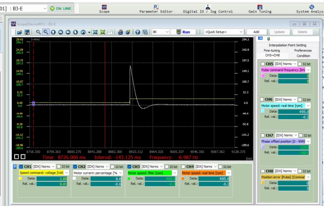Open the Quick Setup dropdown
The height and width of the screenshot is (206, 324).
pos(241,32)
